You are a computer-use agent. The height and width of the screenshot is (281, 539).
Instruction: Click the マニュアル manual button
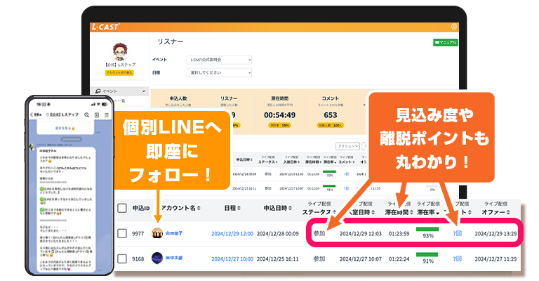coord(446,43)
